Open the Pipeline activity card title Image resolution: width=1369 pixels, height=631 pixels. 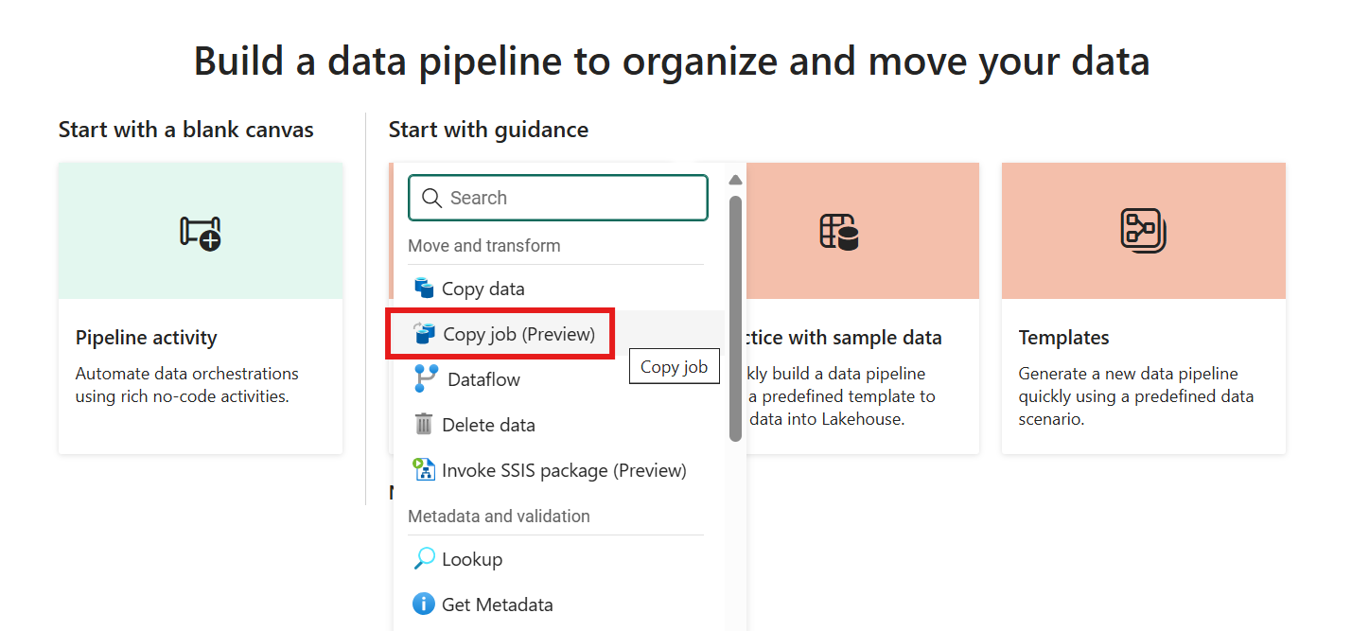click(x=147, y=338)
